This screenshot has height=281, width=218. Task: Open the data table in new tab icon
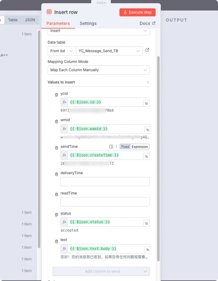[147, 50]
